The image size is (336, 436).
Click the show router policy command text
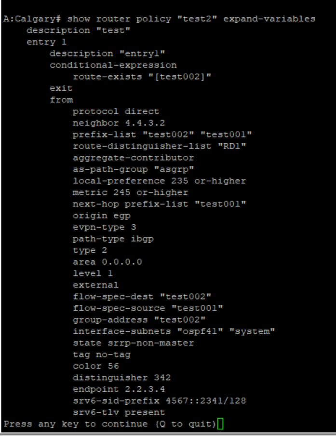click(191, 19)
